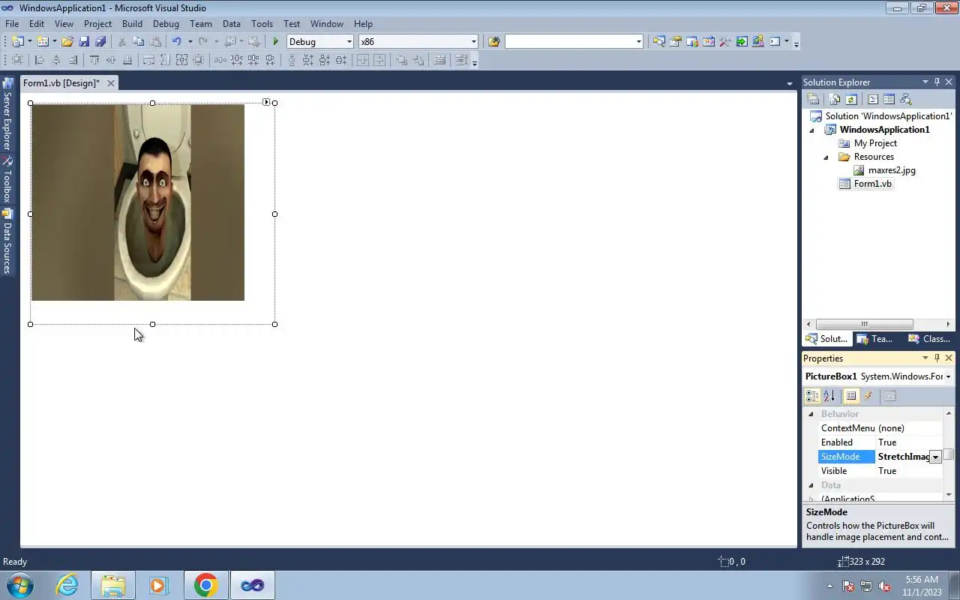960x600 pixels.
Task: Collapse the WindowsApplication1 project node
Action: point(811,130)
